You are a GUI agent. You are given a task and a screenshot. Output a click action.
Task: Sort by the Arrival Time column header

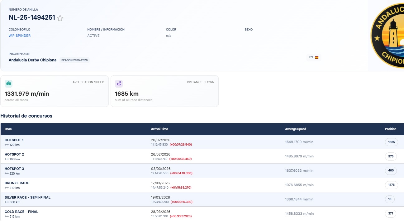(x=159, y=129)
